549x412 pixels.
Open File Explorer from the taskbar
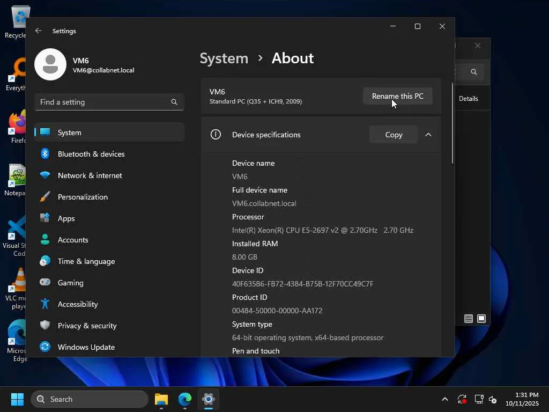click(161, 399)
